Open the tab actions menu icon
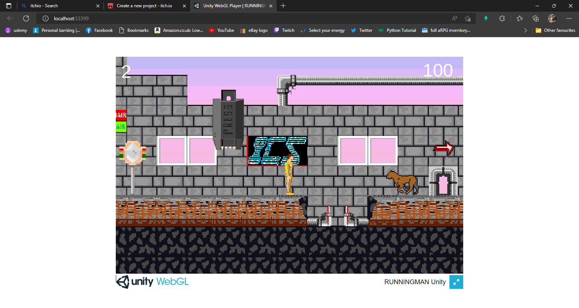 pos(9,6)
